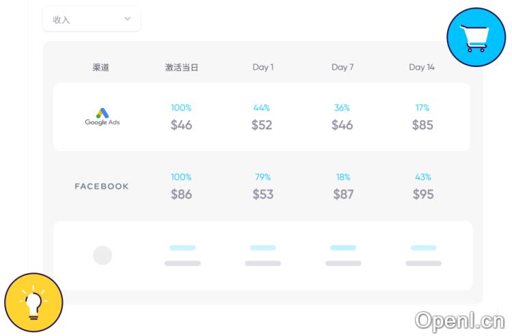Click the gray placeholder circle avatar

click(x=102, y=255)
